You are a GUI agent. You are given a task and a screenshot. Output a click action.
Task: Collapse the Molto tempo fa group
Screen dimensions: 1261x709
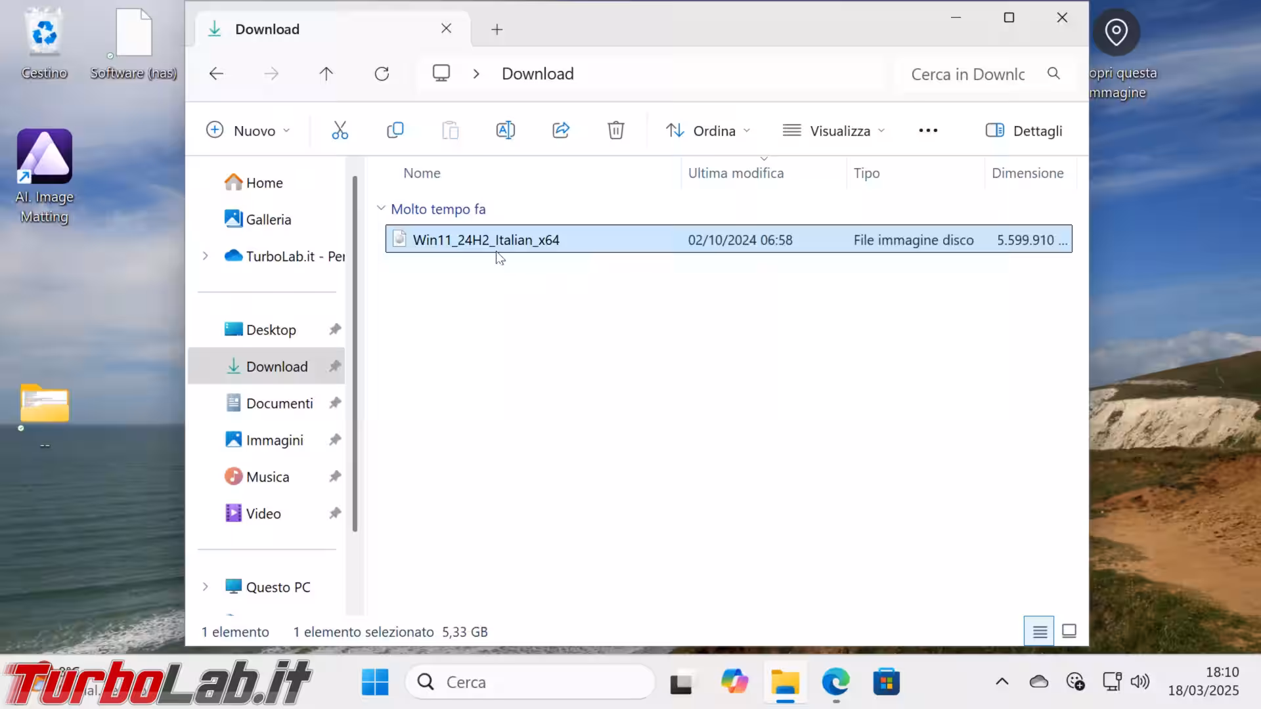click(x=381, y=209)
